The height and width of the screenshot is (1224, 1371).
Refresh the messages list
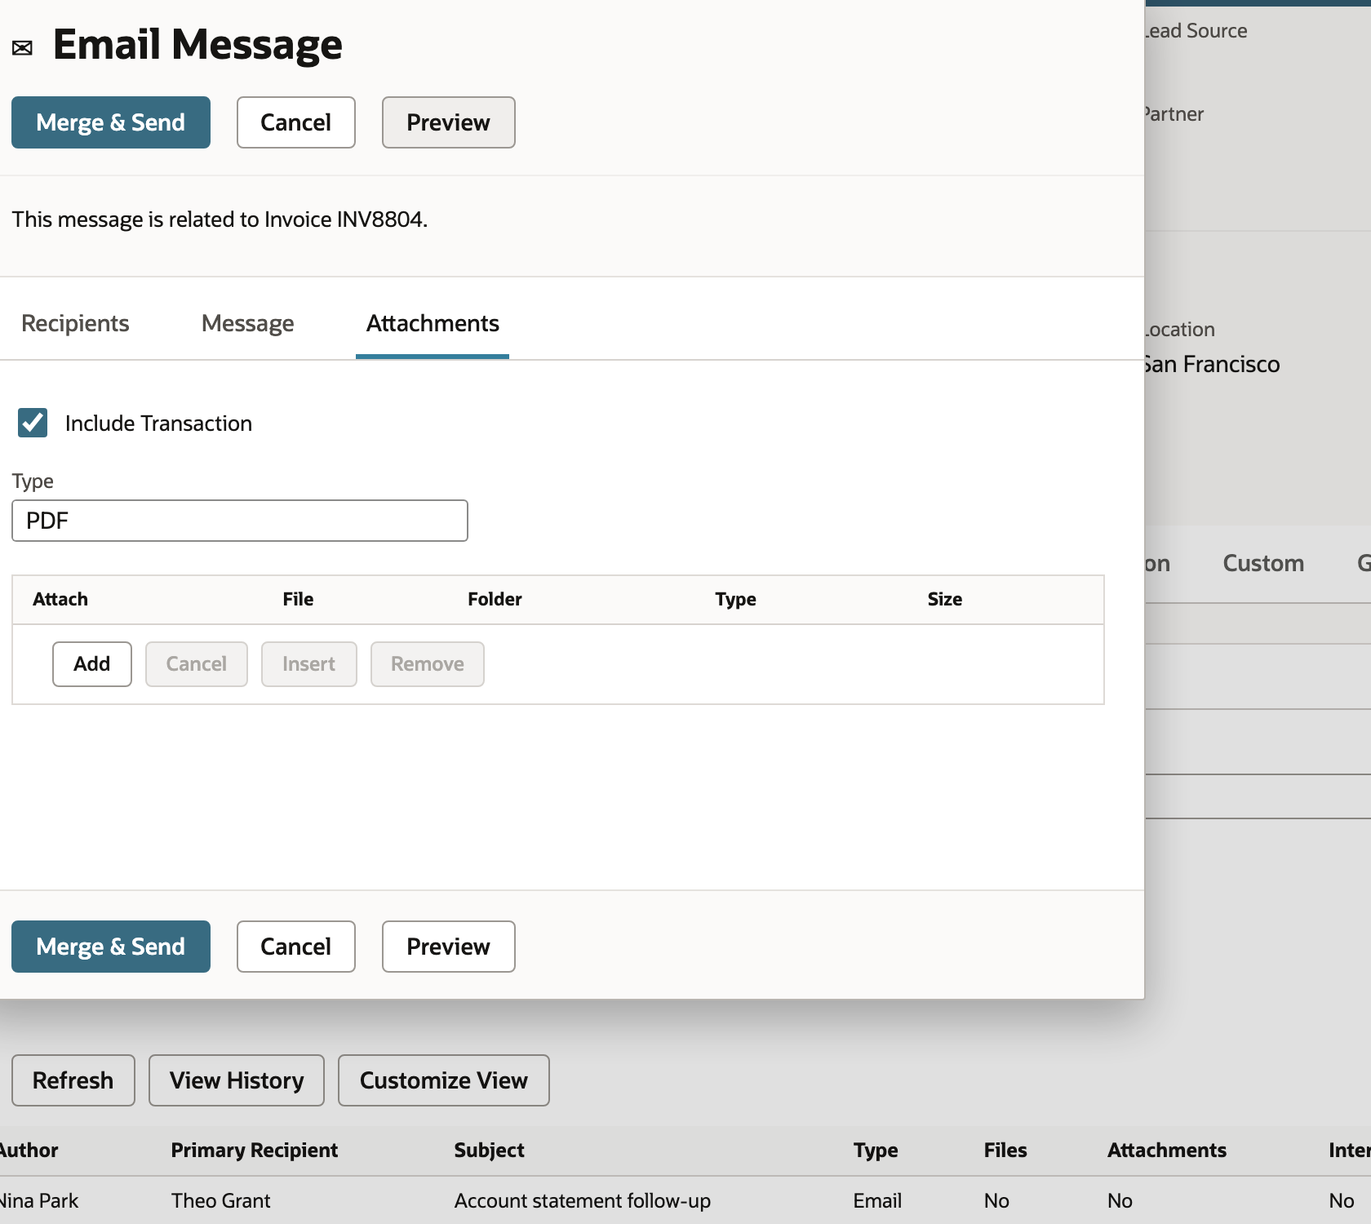pyautogui.click(x=73, y=1080)
